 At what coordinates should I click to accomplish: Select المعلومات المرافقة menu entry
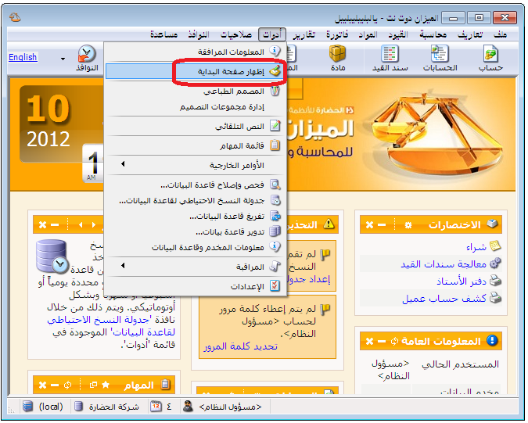coord(196,52)
